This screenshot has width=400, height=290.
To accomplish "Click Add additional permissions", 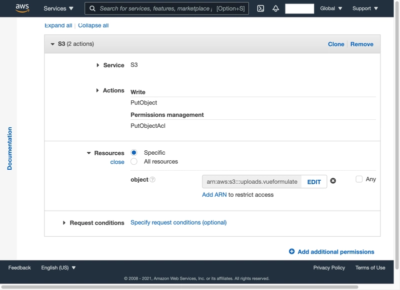I will (336, 252).
